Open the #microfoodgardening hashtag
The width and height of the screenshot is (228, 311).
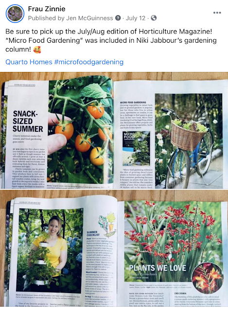pyautogui.click(x=88, y=62)
